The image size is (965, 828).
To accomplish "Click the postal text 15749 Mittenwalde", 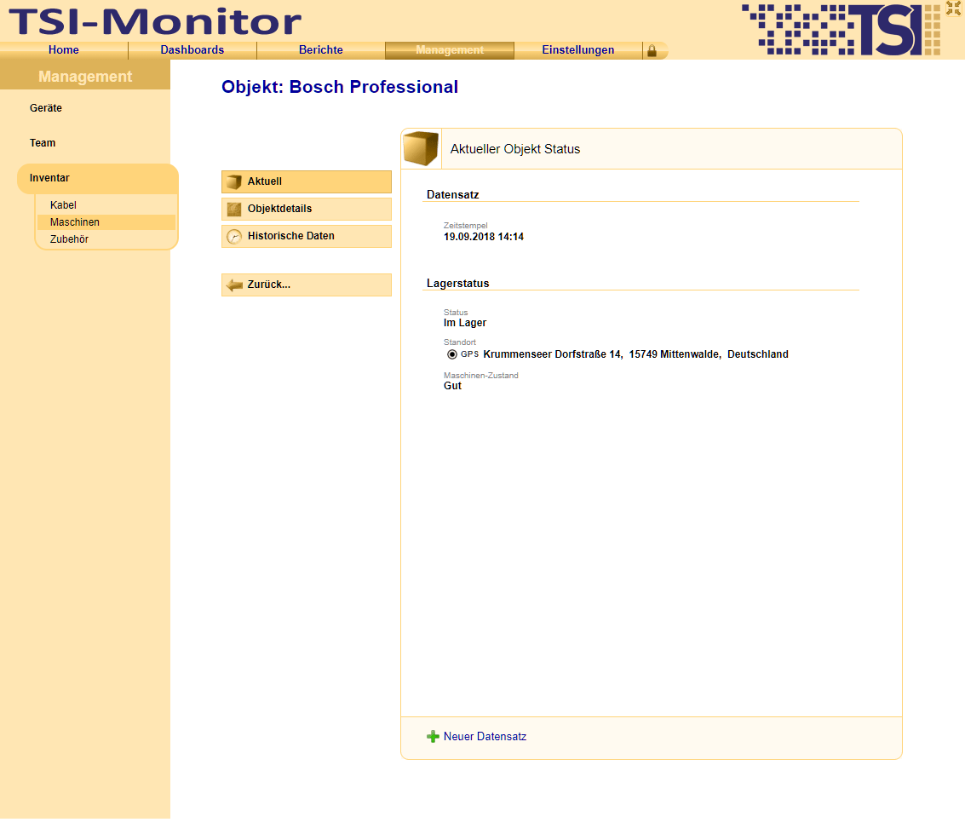I will (x=675, y=354).
